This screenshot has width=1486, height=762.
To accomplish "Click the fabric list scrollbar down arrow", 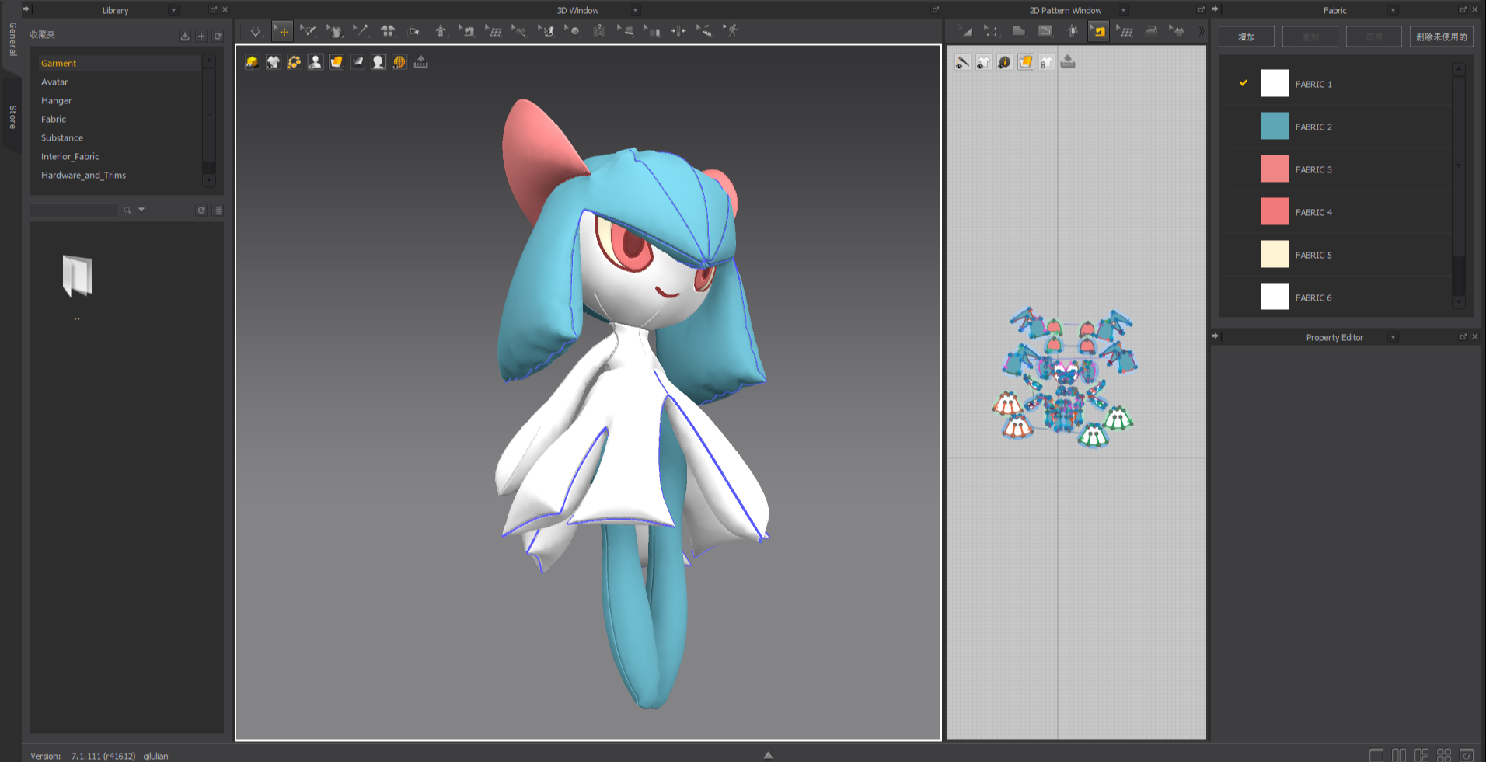I will (x=1459, y=302).
